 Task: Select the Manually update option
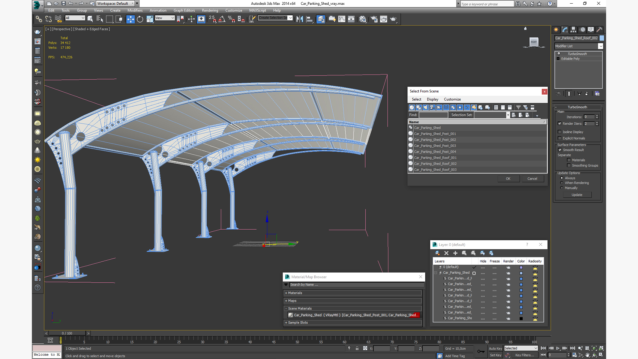562,188
